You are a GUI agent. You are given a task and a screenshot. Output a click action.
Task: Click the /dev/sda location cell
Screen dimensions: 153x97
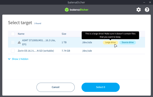click(87, 42)
